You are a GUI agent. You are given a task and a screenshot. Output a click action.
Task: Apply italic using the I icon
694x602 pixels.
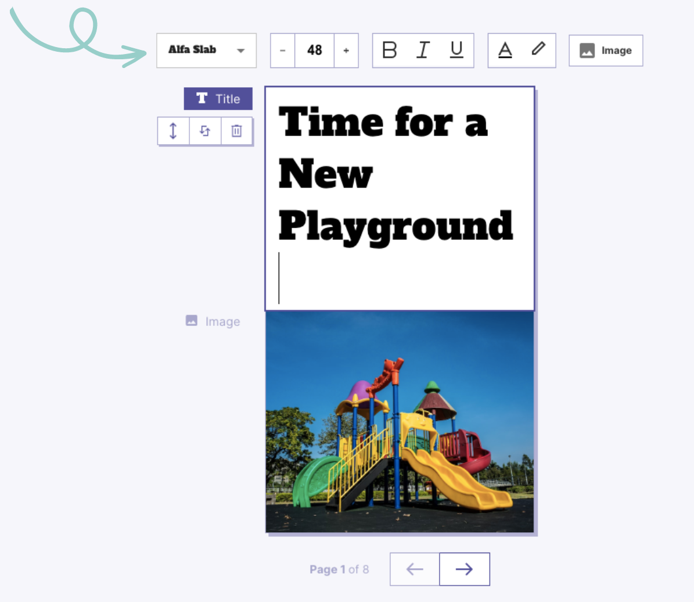coord(423,51)
